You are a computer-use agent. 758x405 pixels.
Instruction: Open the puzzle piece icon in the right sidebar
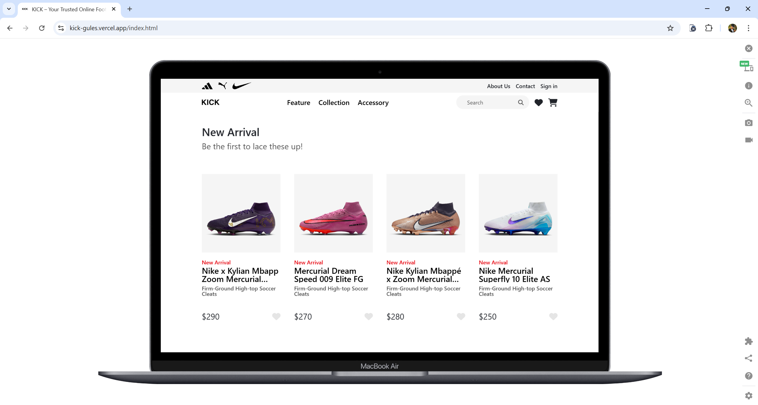(749, 341)
